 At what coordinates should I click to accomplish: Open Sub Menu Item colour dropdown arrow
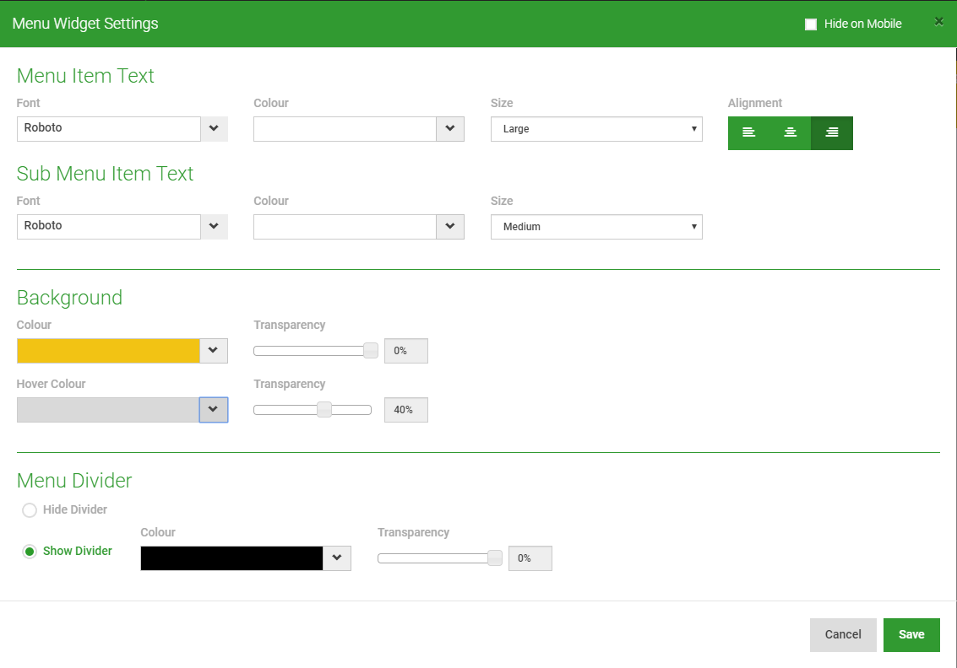point(450,226)
